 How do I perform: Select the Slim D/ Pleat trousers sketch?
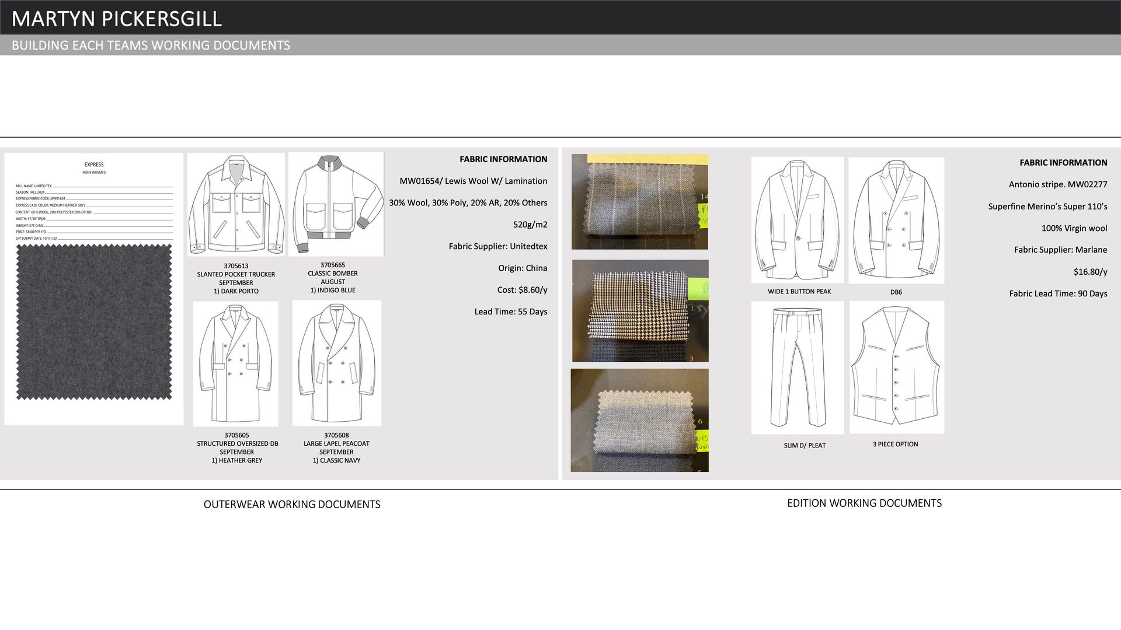pyautogui.click(x=798, y=367)
